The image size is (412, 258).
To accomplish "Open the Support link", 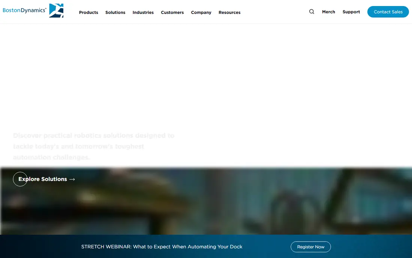I will pos(351,12).
